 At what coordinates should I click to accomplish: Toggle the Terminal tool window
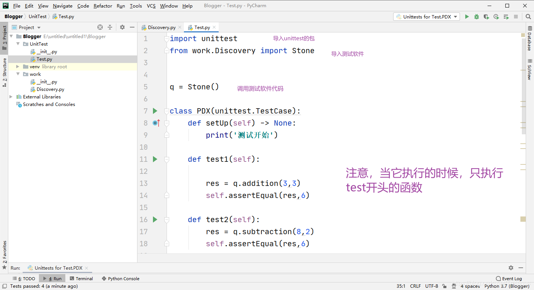pos(81,279)
